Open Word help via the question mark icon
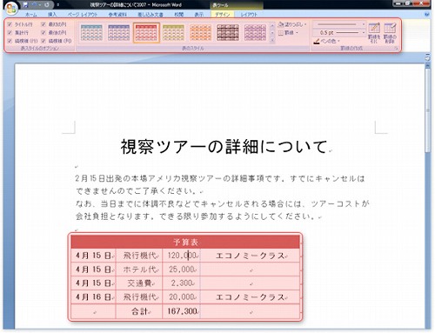The width and height of the screenshot is (435, 333). pos(427,14)
